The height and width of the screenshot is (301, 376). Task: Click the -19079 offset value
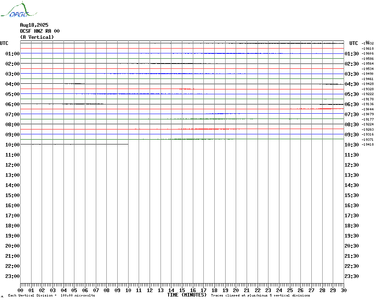pos(368,114)
